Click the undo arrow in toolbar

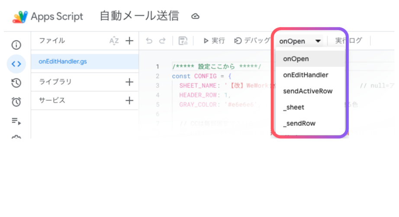(149, 41)
